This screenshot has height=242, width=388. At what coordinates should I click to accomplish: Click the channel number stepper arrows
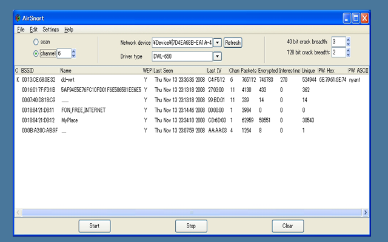tap(74, 53)
